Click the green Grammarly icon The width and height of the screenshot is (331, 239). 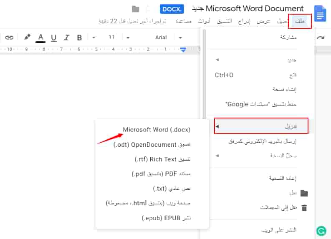[321, 231]
